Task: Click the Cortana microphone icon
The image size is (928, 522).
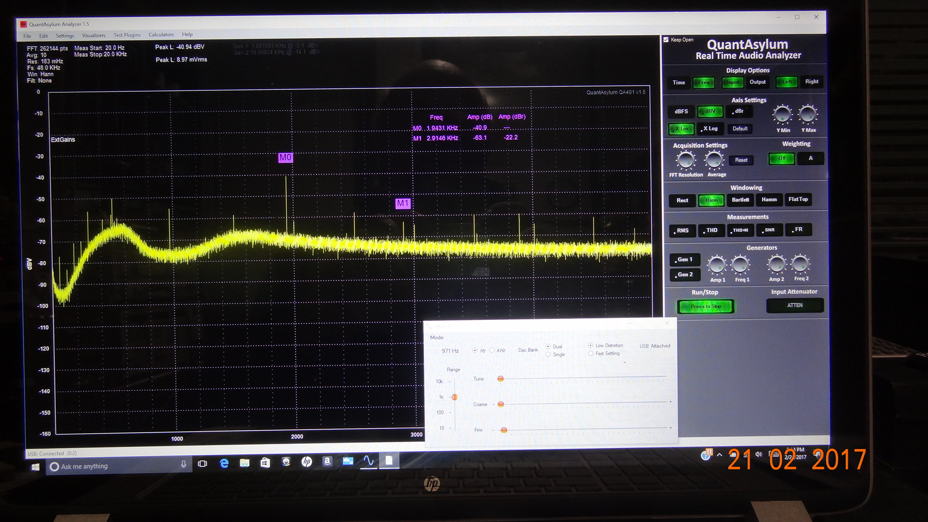Action: (x=184, y=464)
